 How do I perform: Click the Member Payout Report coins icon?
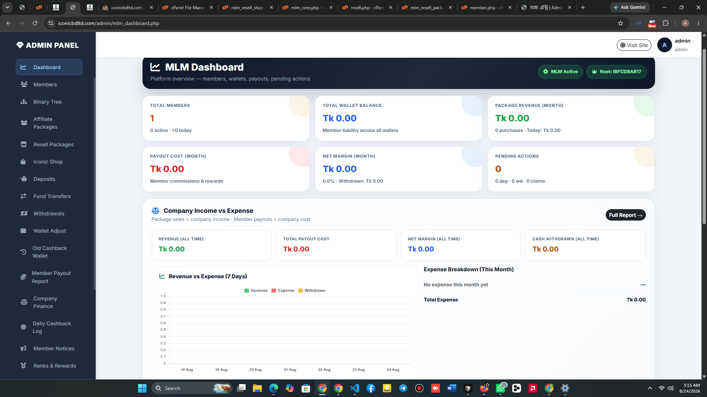point(23,277)
